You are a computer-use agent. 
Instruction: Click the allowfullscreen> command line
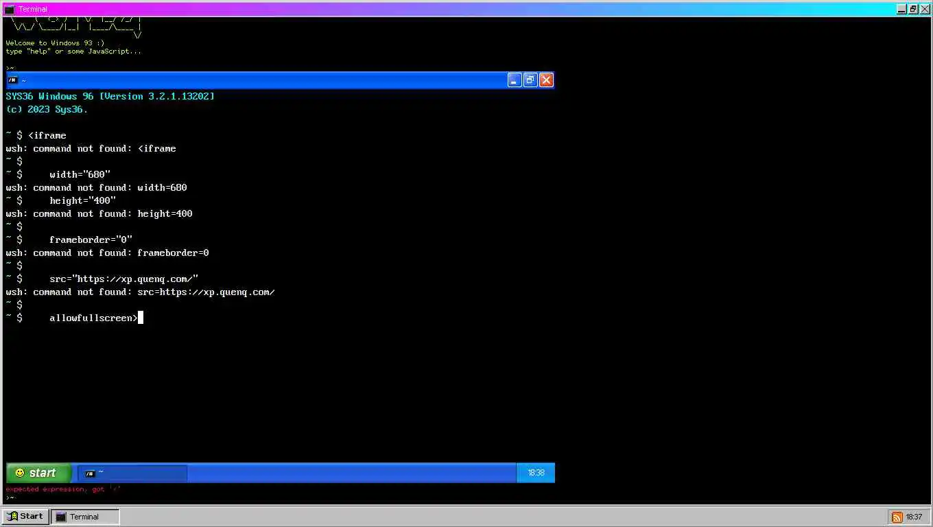72,318
